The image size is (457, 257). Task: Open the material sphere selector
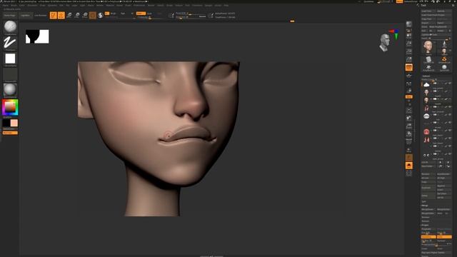[x=10, y=89]
